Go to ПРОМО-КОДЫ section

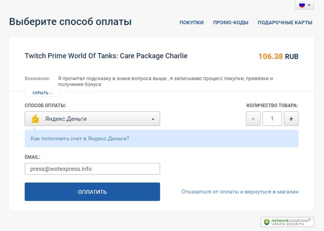point(230,22)
